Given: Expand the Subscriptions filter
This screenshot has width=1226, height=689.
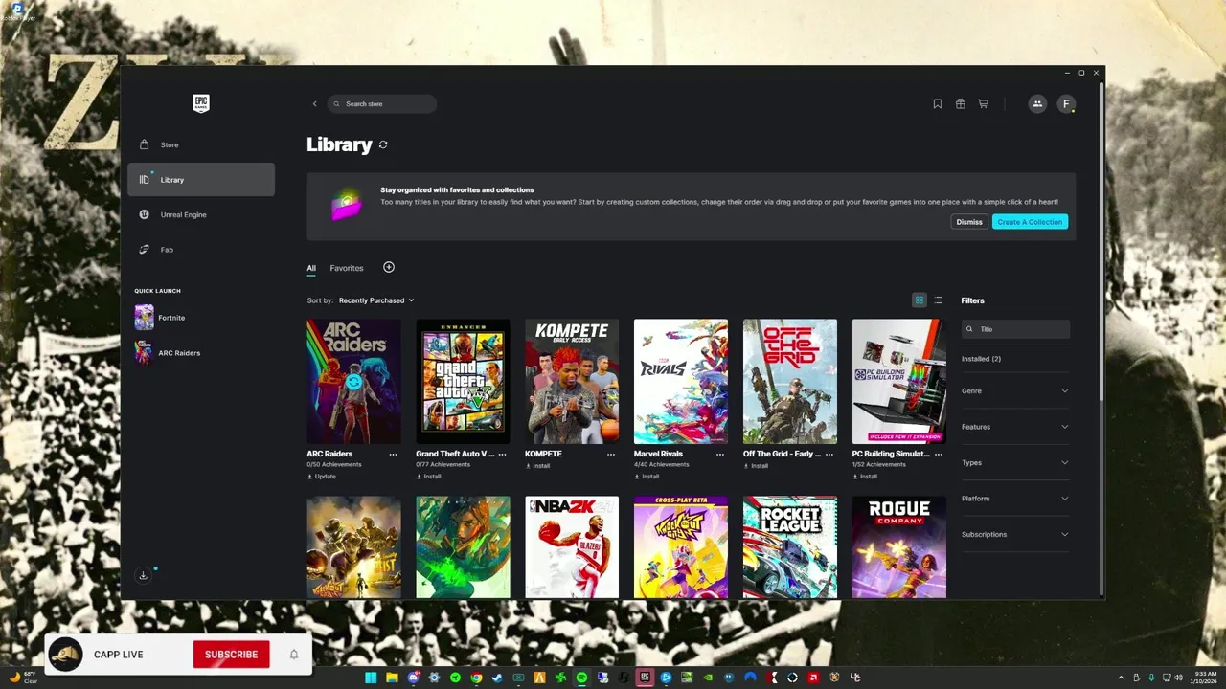Looking at the screenshot, I should (x=1015, y=534).
